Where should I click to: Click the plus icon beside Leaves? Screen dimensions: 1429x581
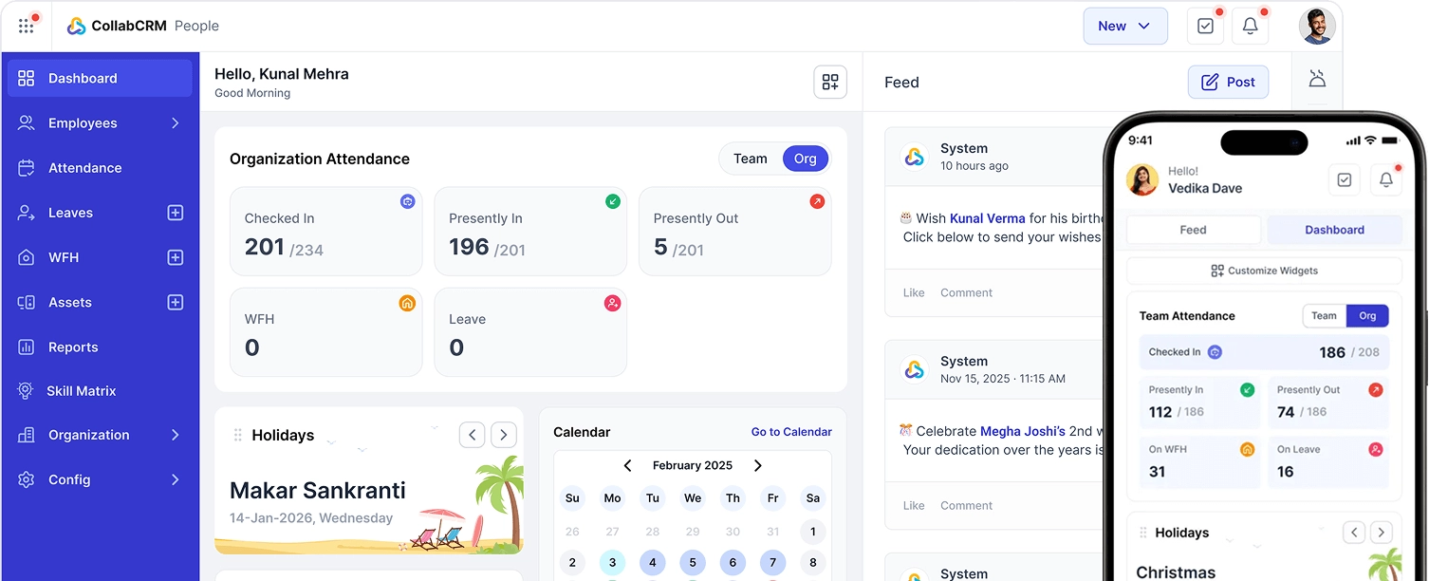[x=175, y=212]
